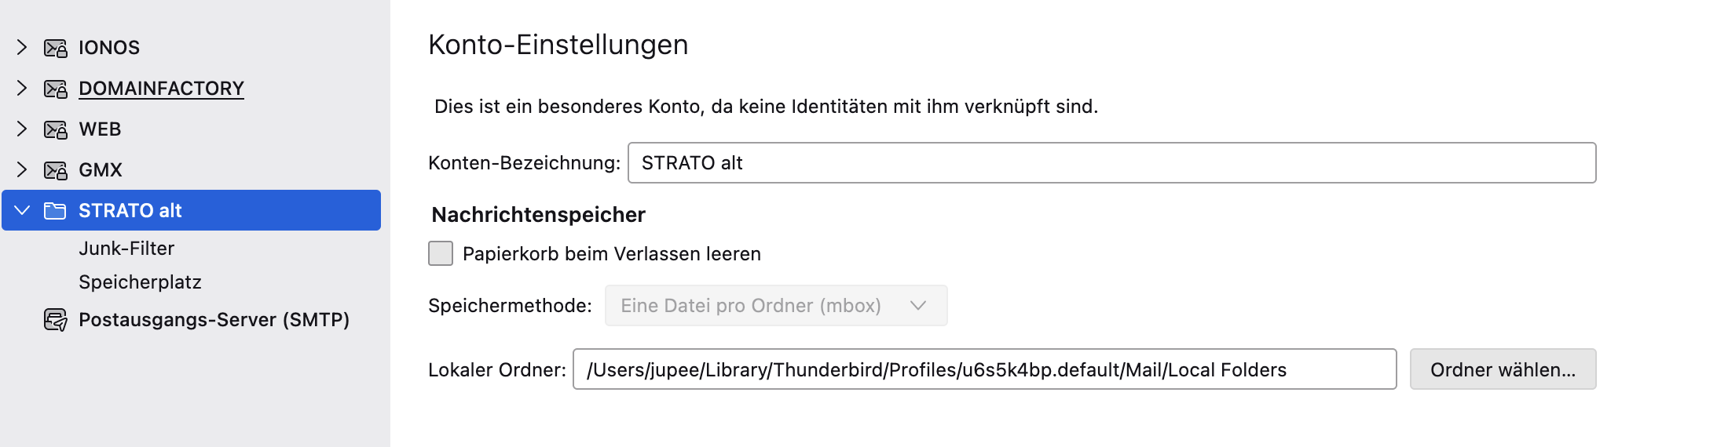Screen dimensions: 1717x447
Task: Click the DOMAINFACTORY mail account icon
Action: point(55,89)
